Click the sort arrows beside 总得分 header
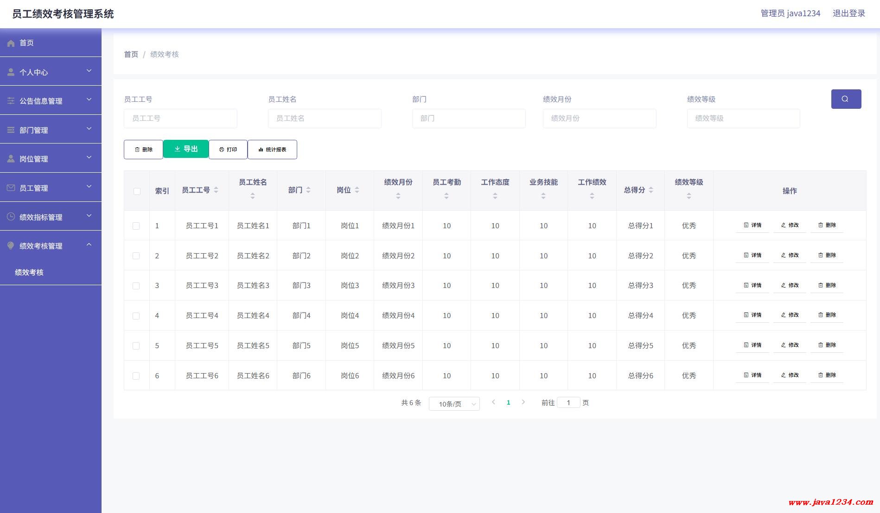This screenshot has height=513, width=880. (x=651, y=190)
